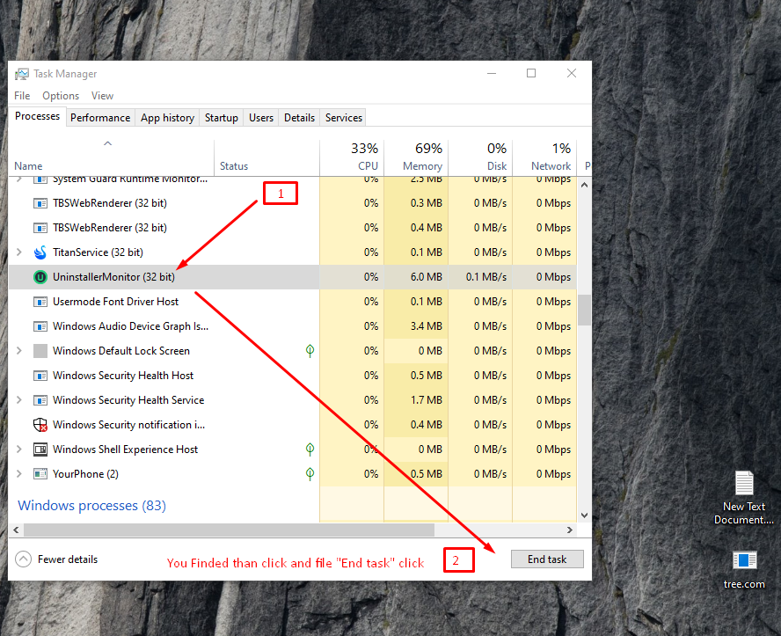Expand the System Guard Runtime Monitor group
Image resolution: width=781 pixels, height=636 pixels.
click(19, 179)
